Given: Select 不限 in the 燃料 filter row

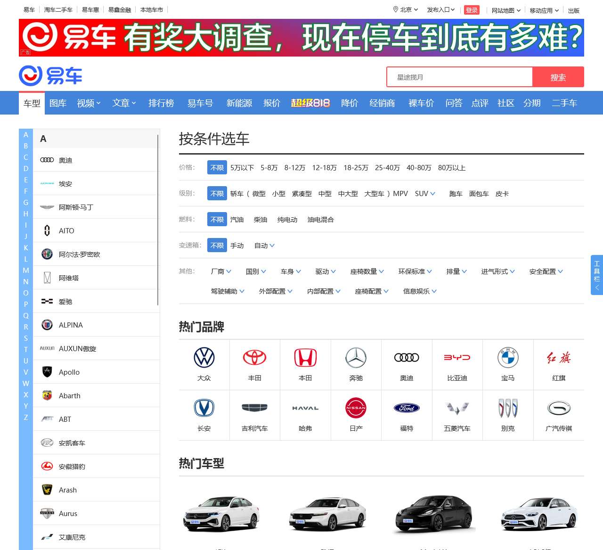Looking at the screenshot, I should [x=217, y=220].
